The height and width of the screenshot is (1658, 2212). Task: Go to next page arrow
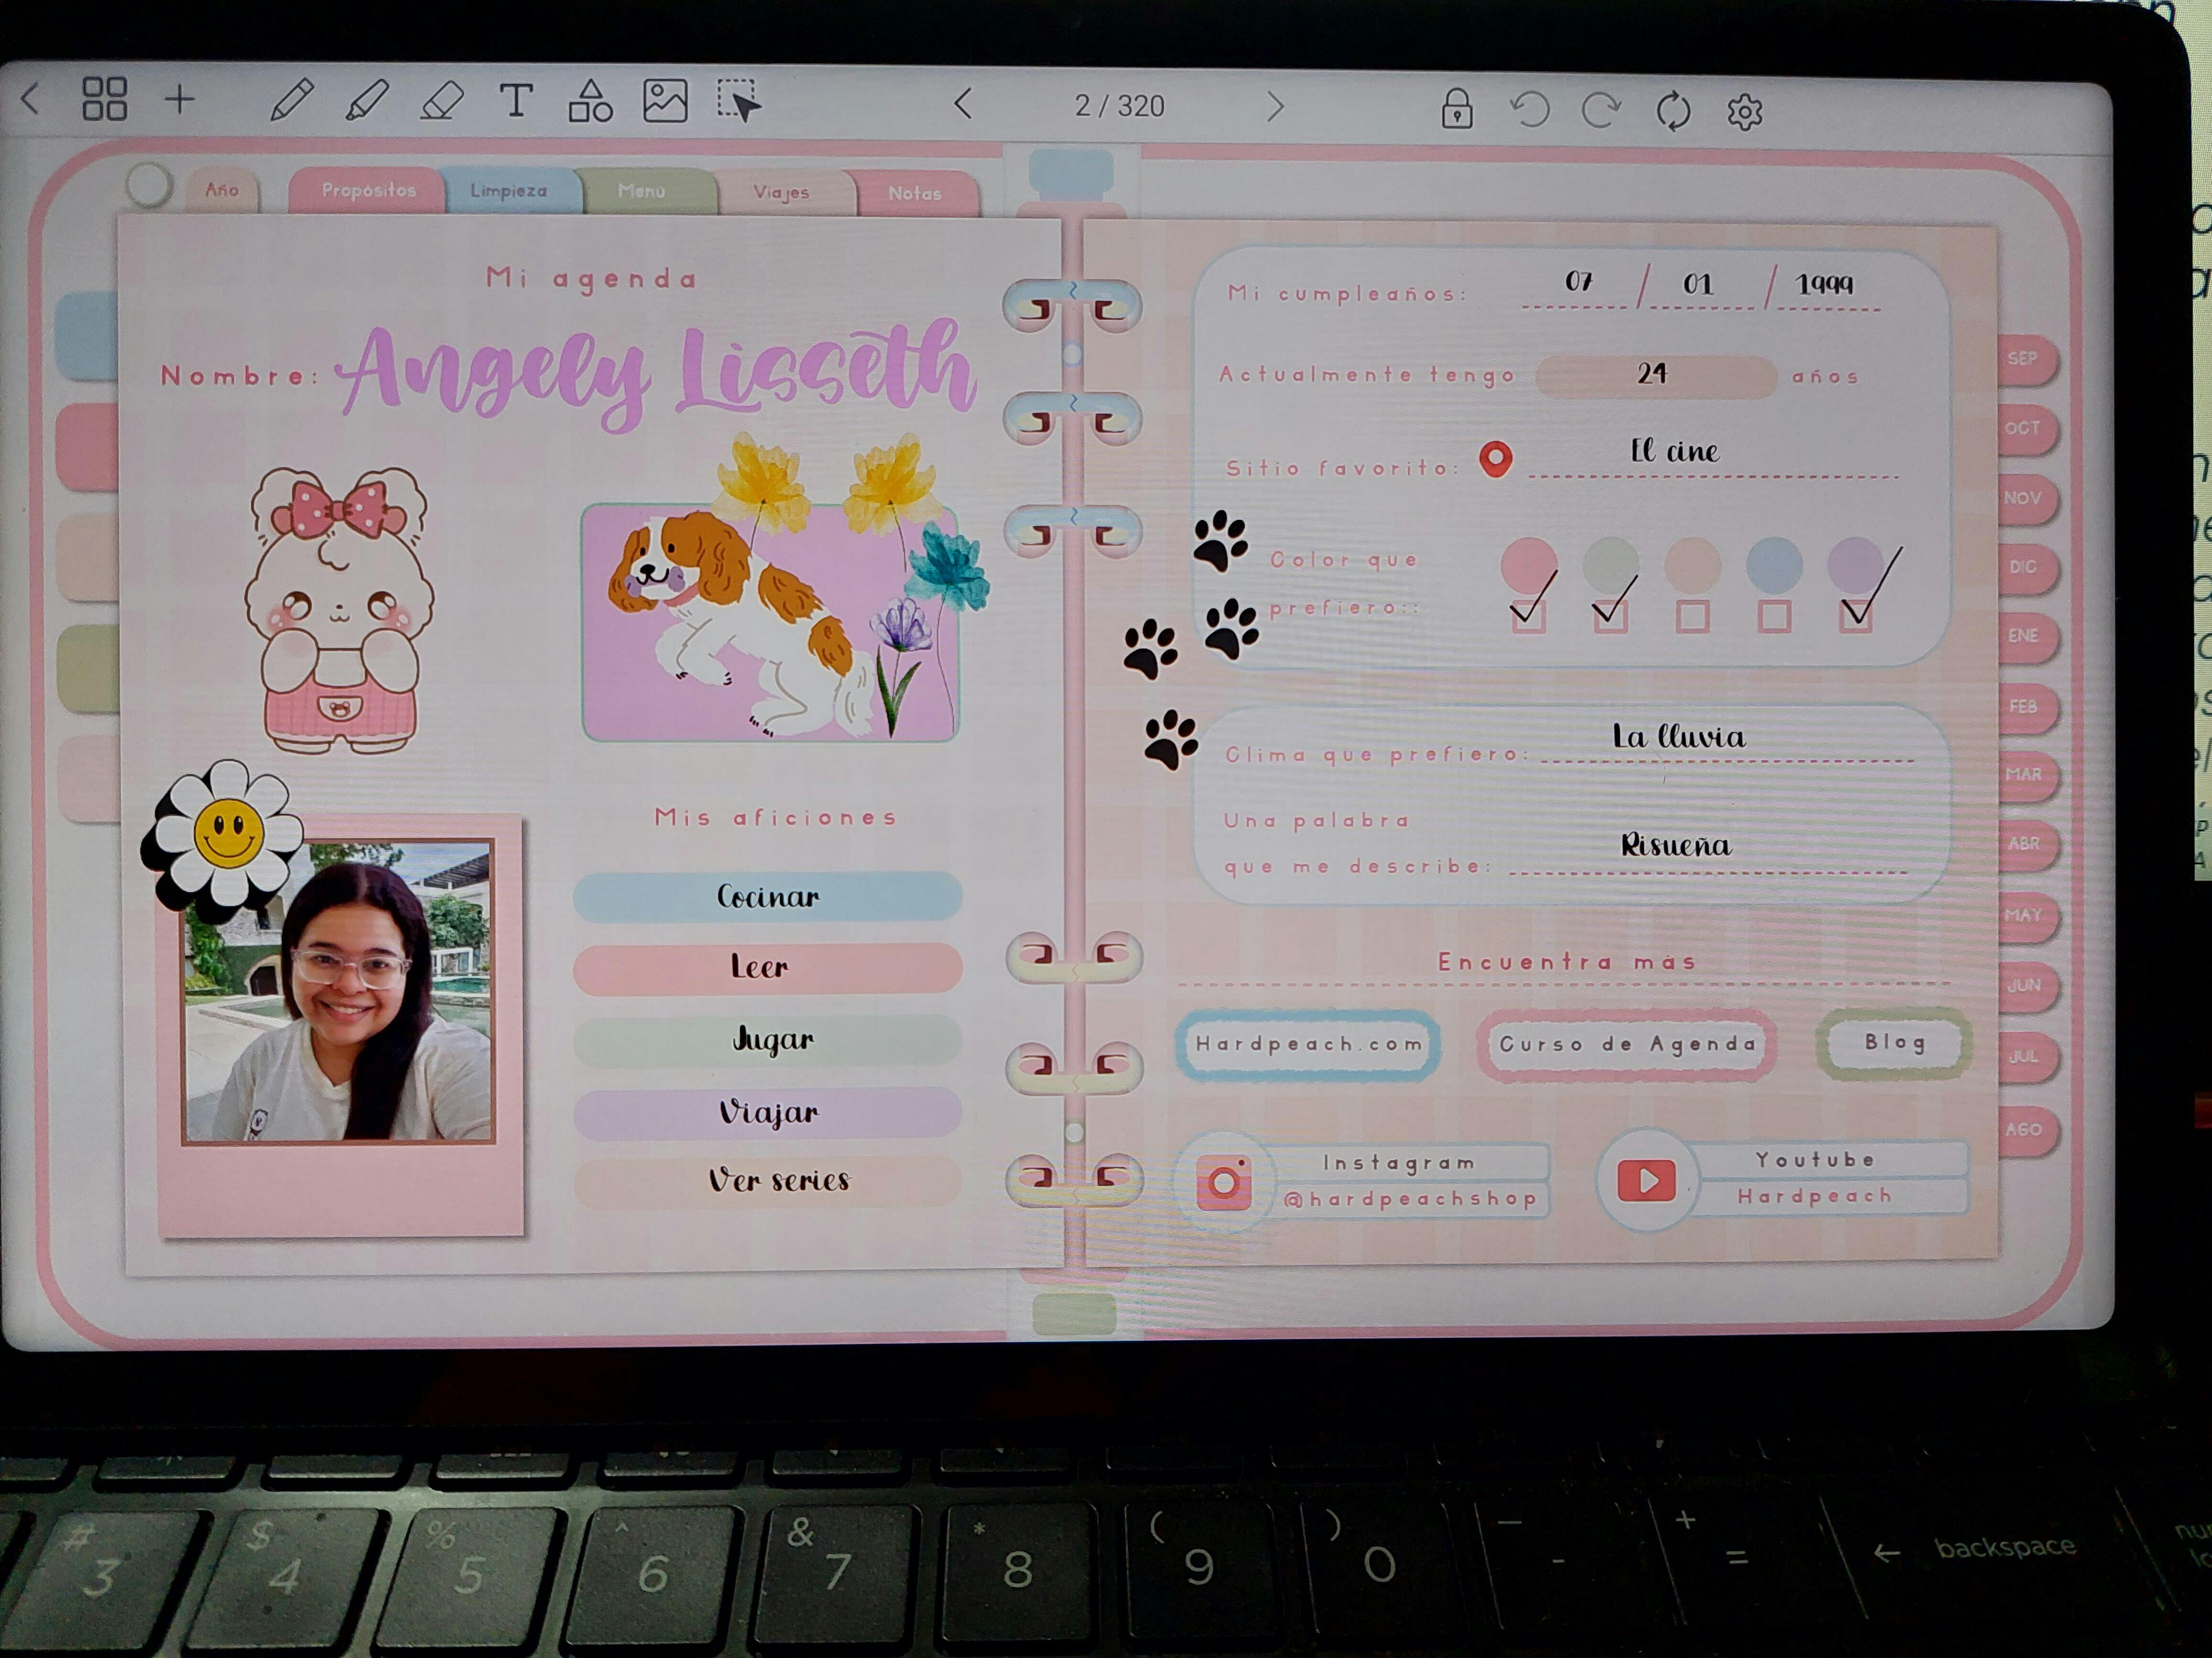click(1275, 106)
